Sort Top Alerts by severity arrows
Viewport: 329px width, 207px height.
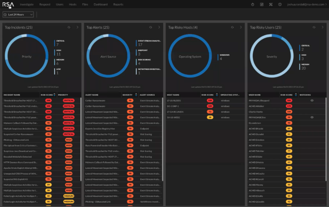click(136, 95)
